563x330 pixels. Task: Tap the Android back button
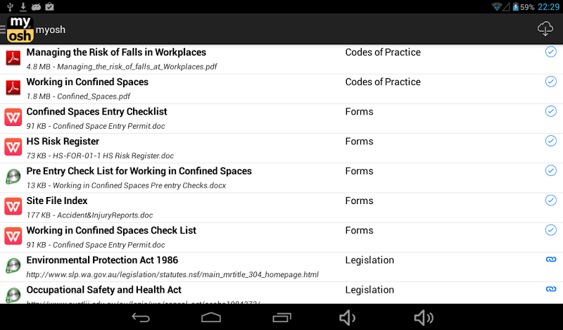pos(141,317)
